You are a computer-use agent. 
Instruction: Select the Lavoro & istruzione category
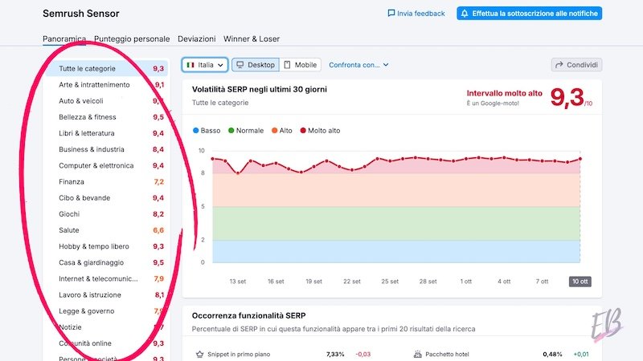pos(107,294)
